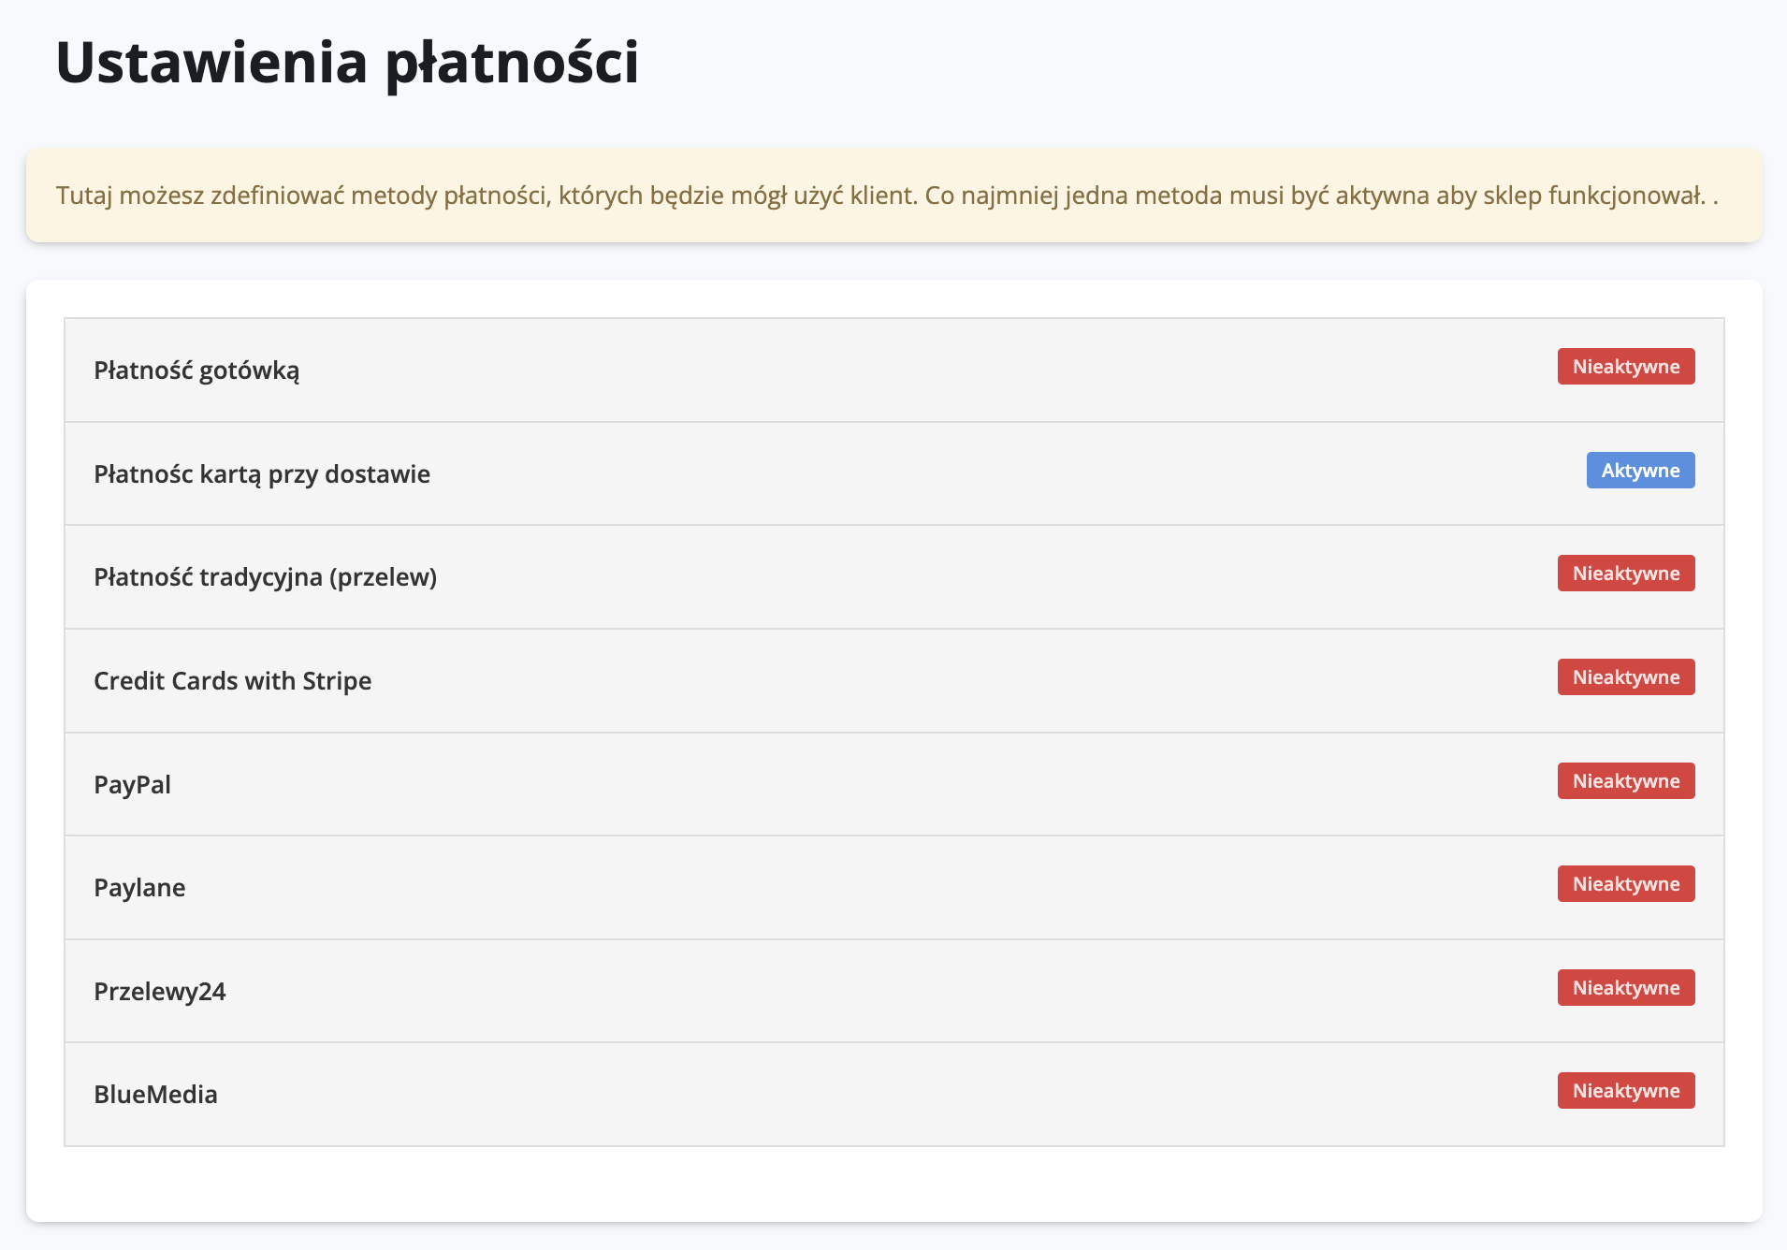This screenshot has height=1250, width=1787.
Task: Click the Ustawienia płatności page heading
Action: tap(347, 63)
